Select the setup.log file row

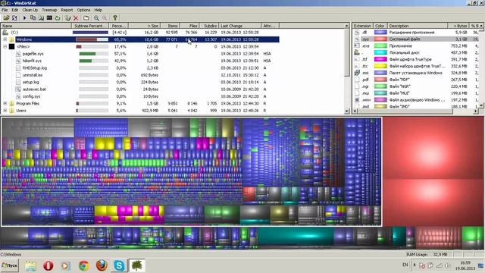coord(140,82)
